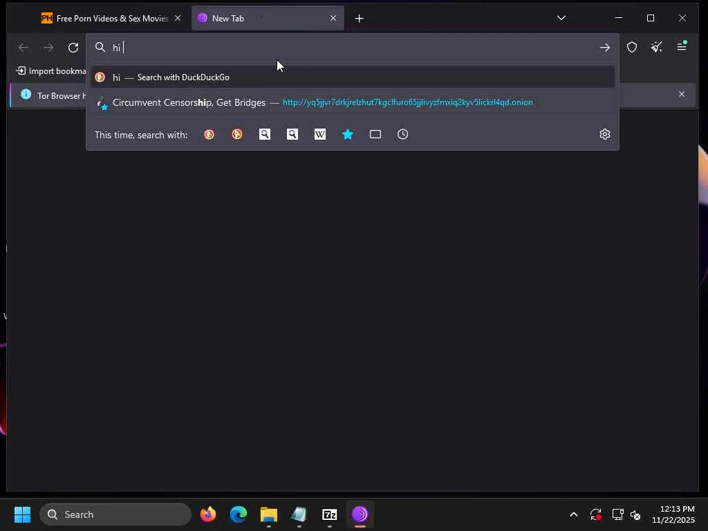Switch to the New Tab tab
This screenshot has height=531, width=708.
pos(268,18)
